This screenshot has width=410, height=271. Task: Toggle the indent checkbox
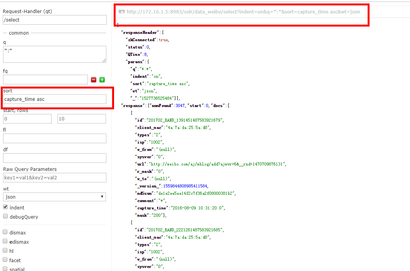coord(5,207)
